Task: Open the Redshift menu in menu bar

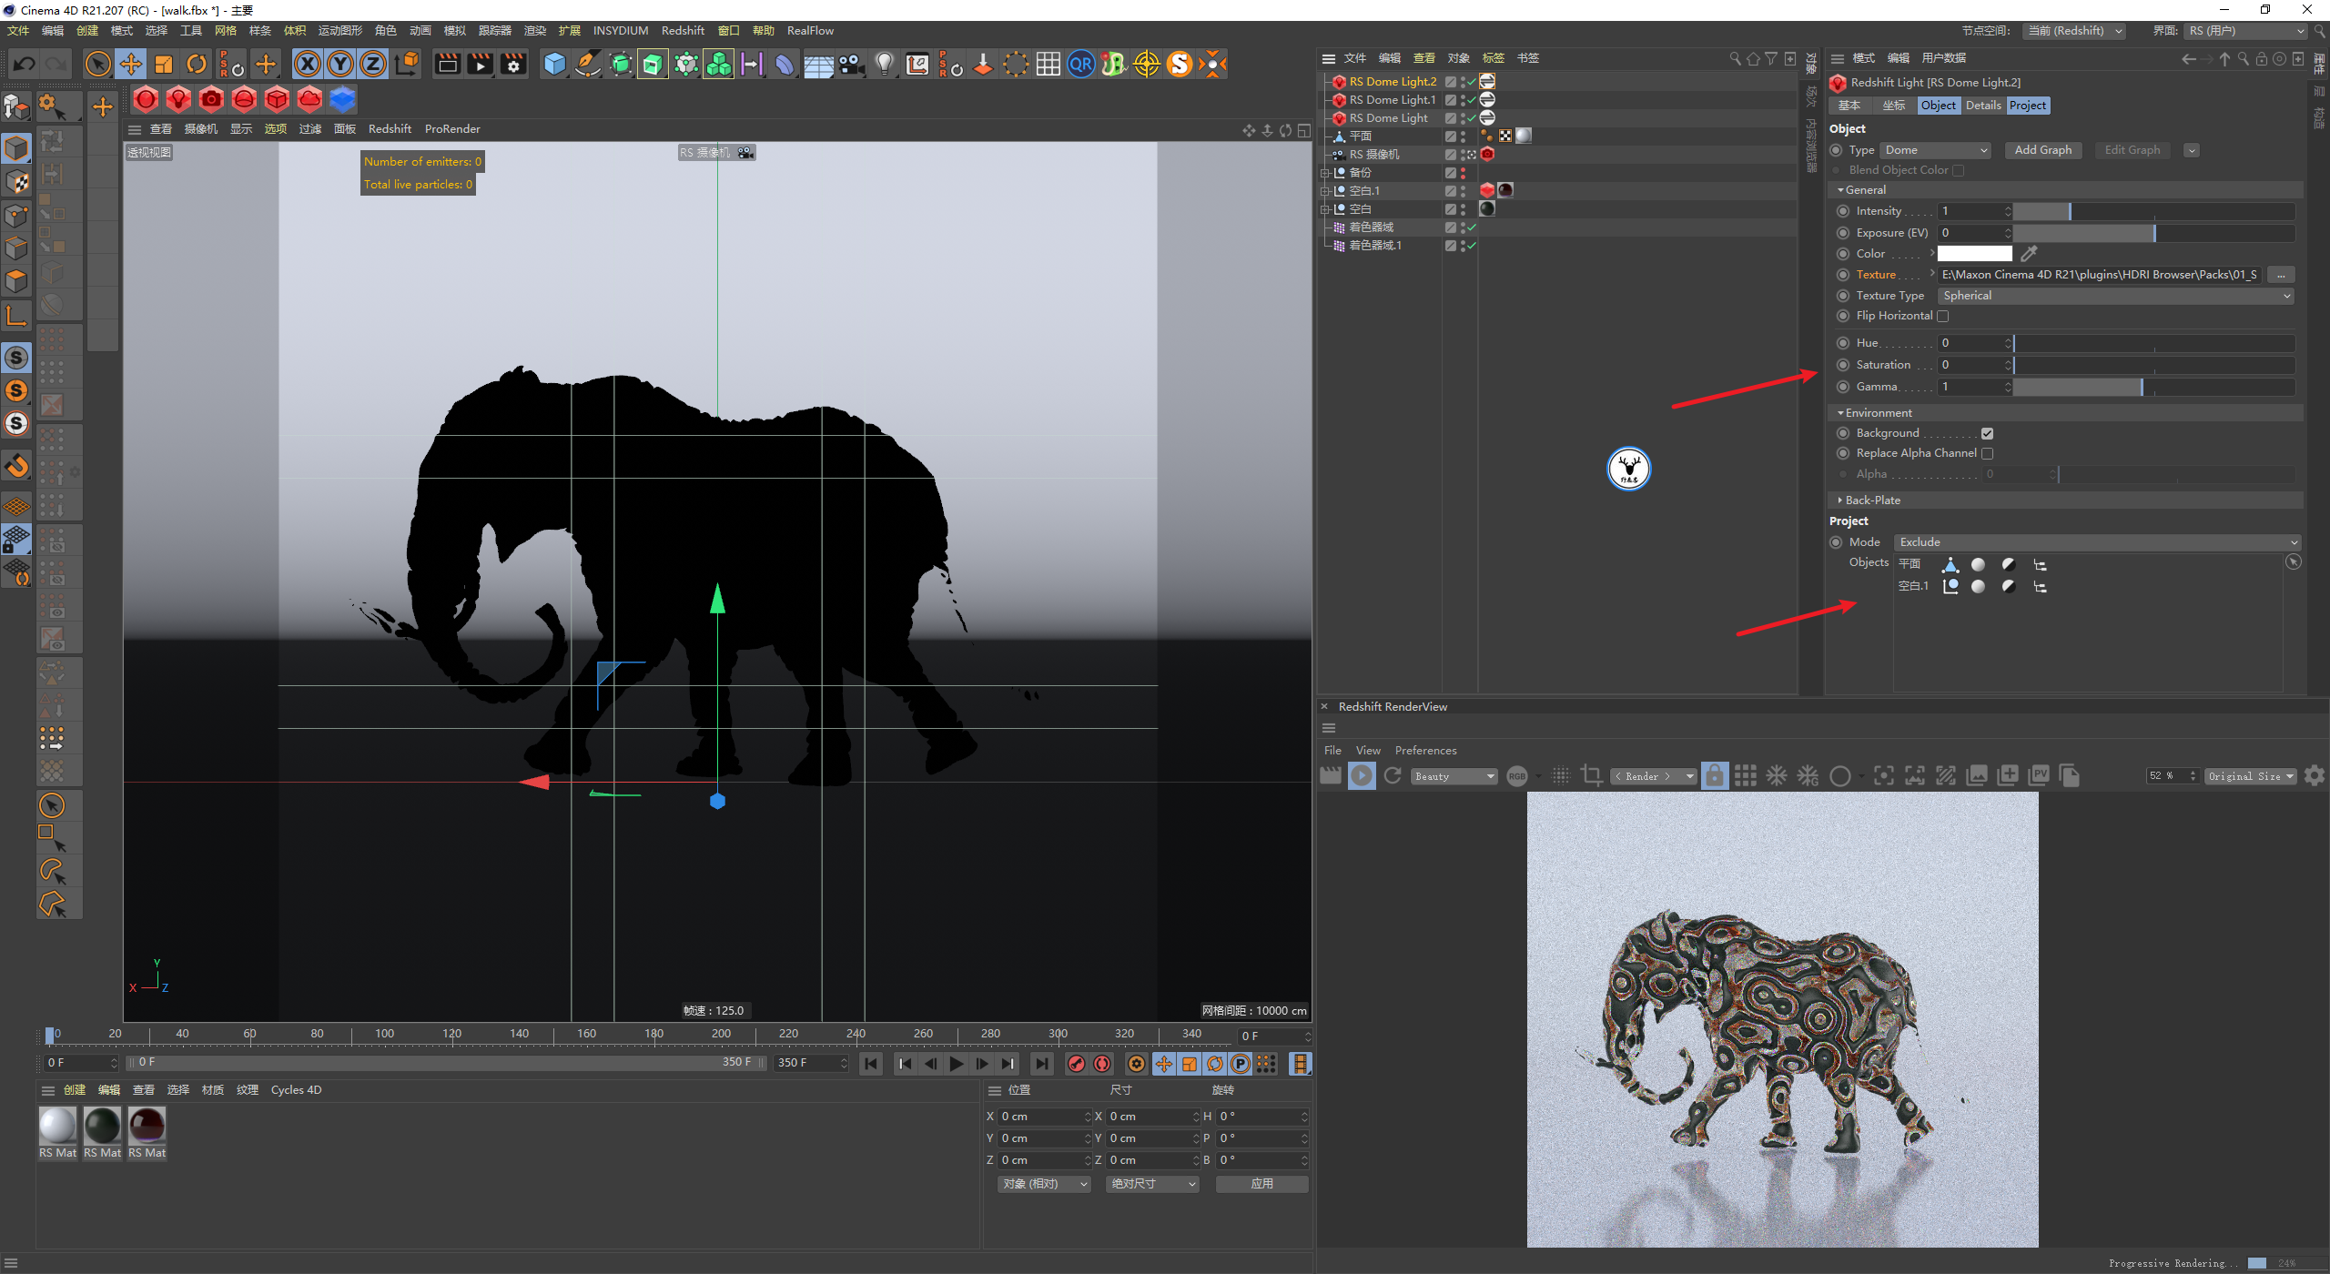Action: 682,31
